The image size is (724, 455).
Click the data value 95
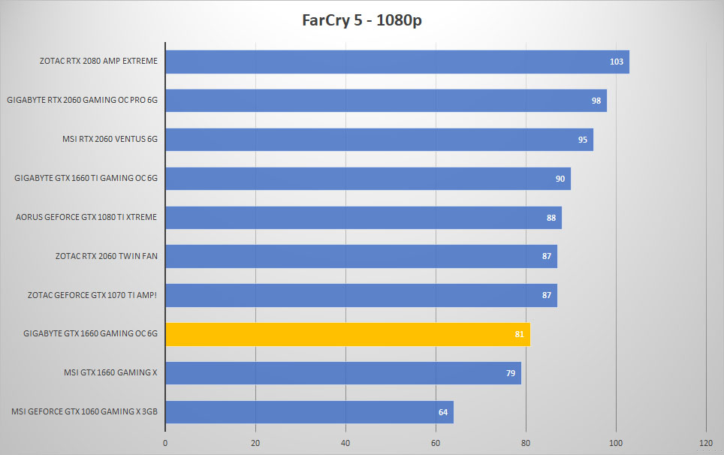tap(583, 140)
